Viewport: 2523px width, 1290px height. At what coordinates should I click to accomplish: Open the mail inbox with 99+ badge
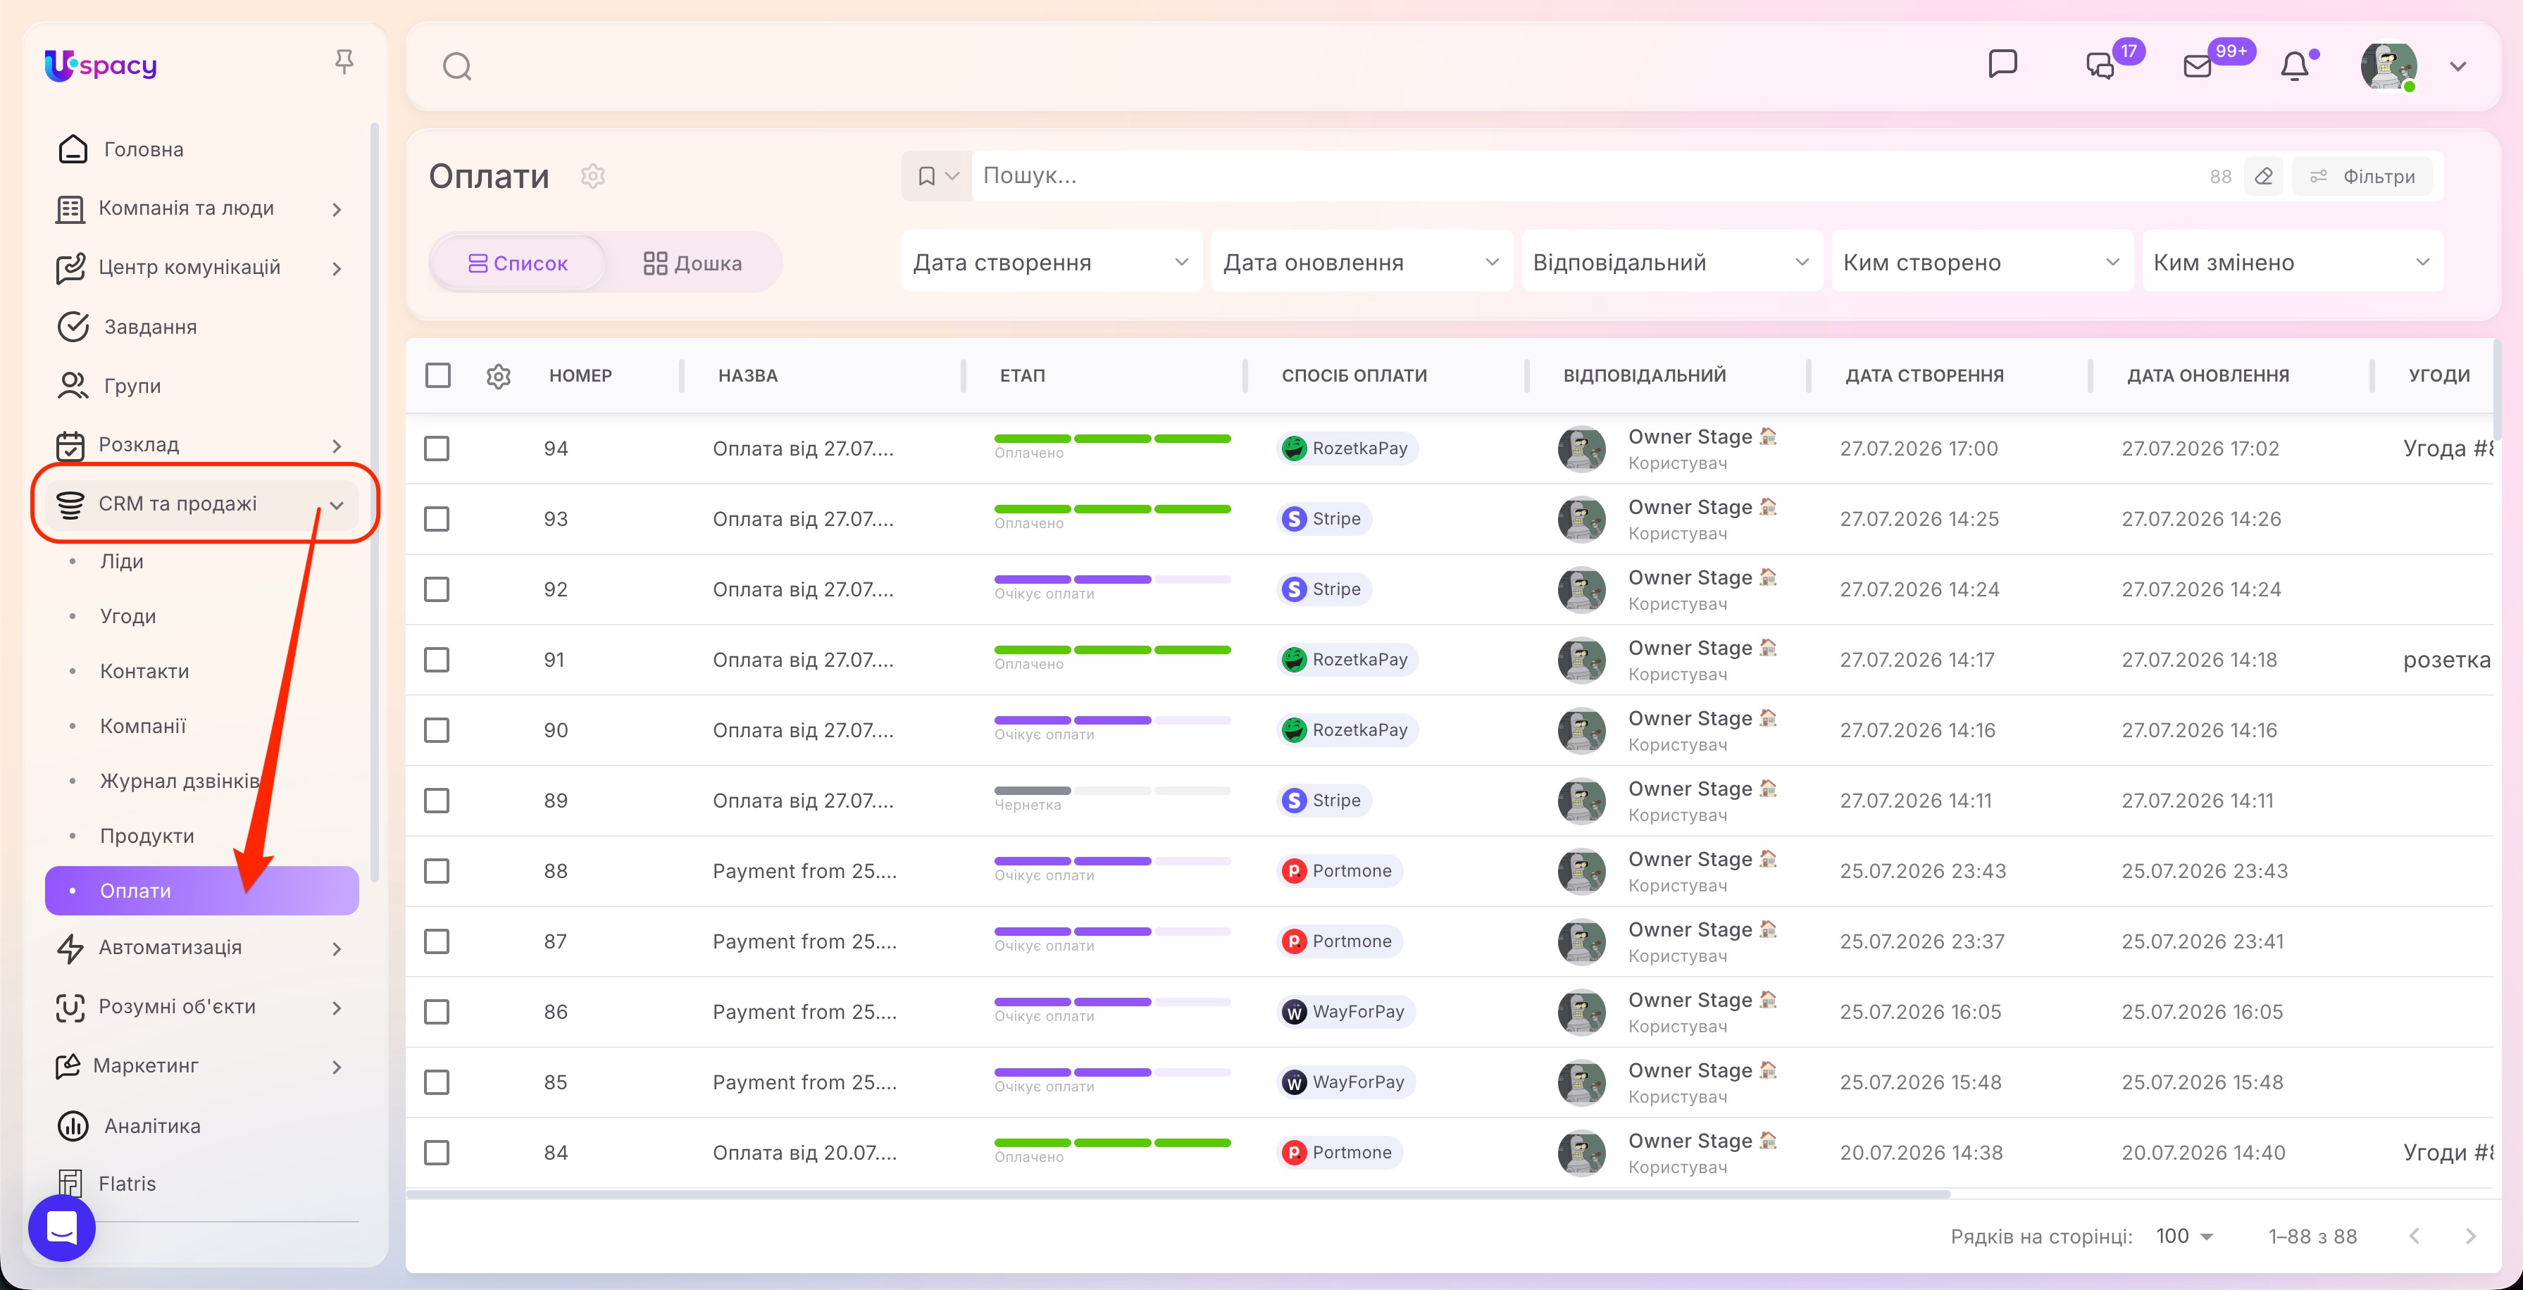pos(2199,65)
